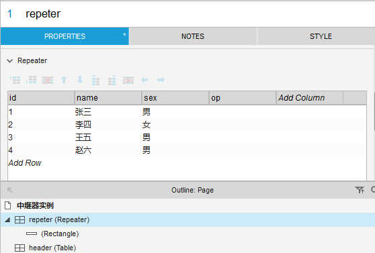Click the id cell with value 3

click(x=41, y=138)
